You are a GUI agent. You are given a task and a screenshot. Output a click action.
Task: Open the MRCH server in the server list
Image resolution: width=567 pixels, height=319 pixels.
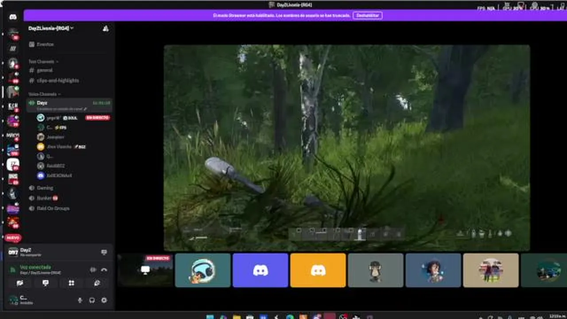13,136
